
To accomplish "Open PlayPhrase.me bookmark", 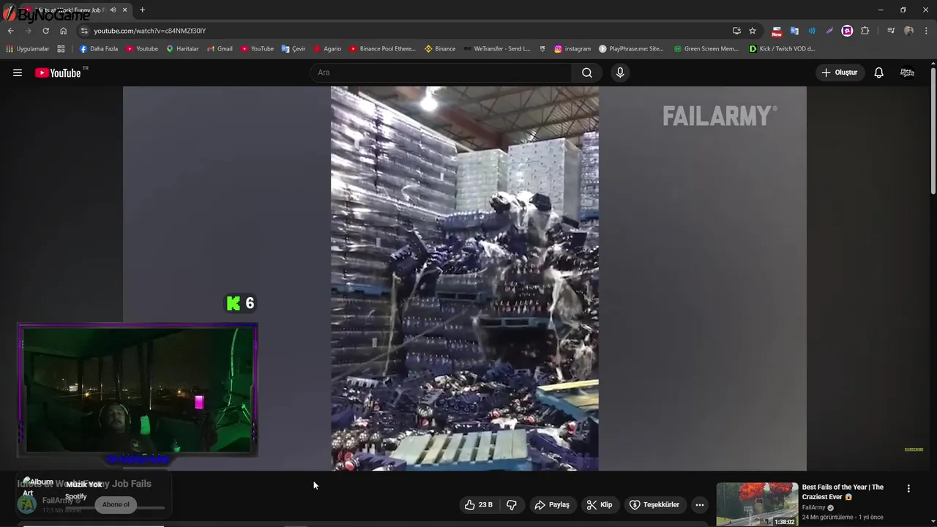I will point(631,49).
